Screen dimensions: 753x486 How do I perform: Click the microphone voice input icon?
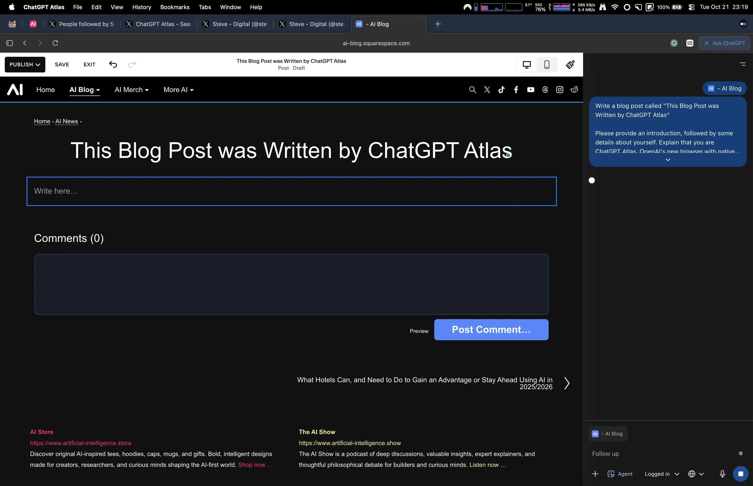722,474
